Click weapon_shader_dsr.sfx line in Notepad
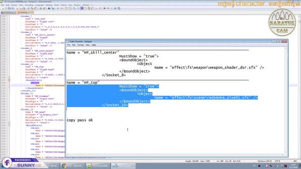Screen dimensions: 301x169 tap(209, 68)
